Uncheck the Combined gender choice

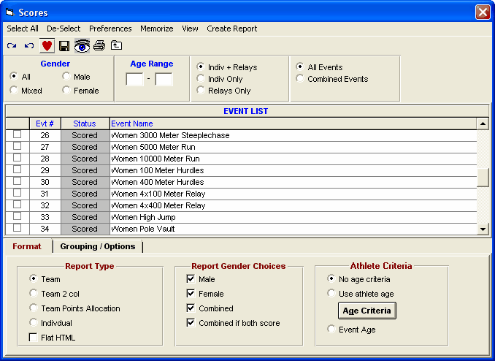[x=191, y=308]
